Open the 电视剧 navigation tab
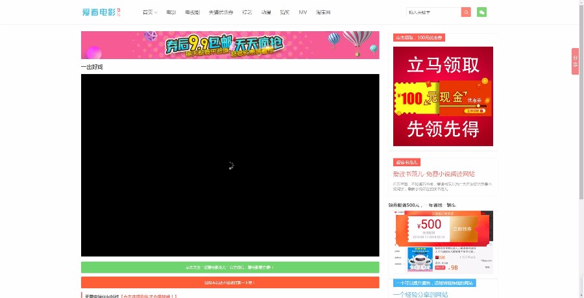The width and height of the screenshot is (584, 298). (192, 12)
